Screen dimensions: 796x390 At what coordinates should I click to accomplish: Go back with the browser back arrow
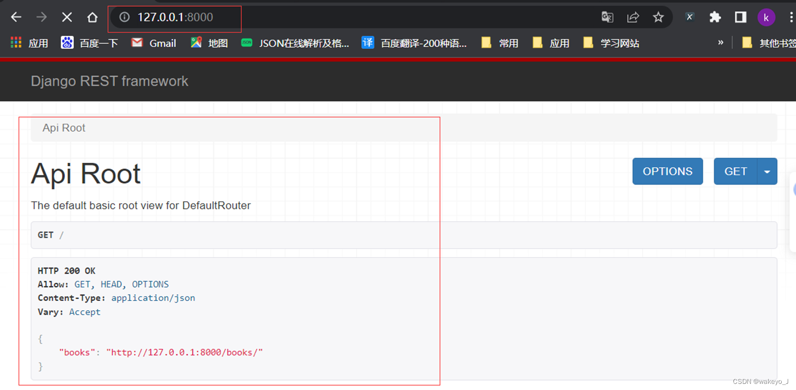[16, 17]
